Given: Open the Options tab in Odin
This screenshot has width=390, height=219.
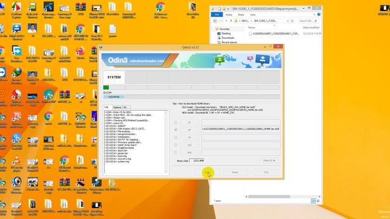Looking at the screenshot, I should [117, 108].
